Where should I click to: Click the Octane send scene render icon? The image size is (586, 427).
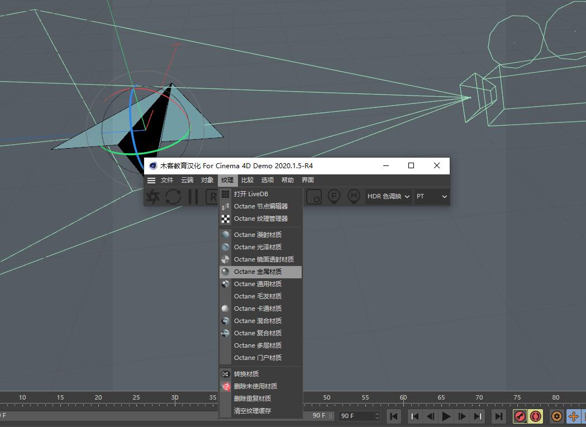[153, 196]
